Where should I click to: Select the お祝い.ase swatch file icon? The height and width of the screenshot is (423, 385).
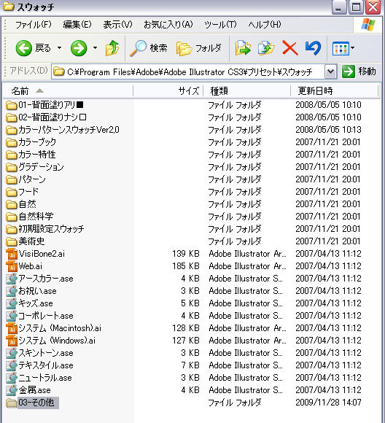click(x=12, y=291)
